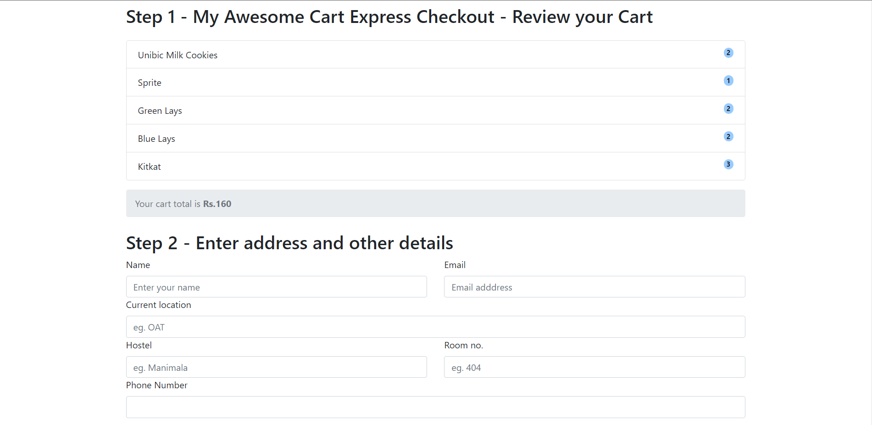
Task: Focus the Hostel input field
Action: click(277, 367)
